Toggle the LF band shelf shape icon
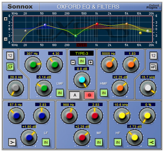This screenshot has height=152, width=164. pyautogui.click(x=12, y=142)
